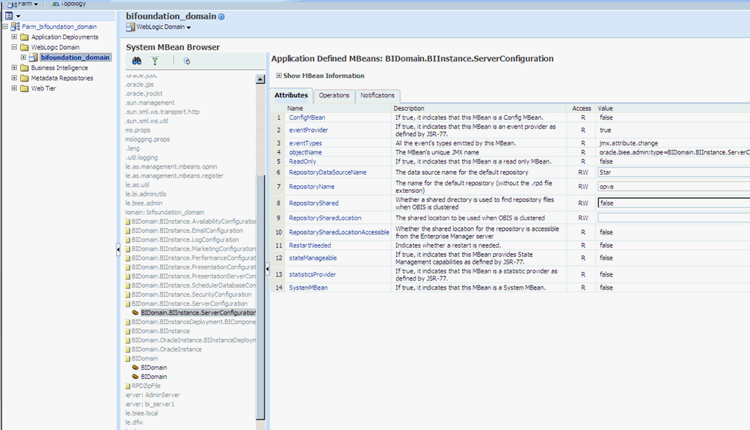Collapse the left navigation pane splitter arrow
Screen dimensions: 750x430
(x=118, y=249)
